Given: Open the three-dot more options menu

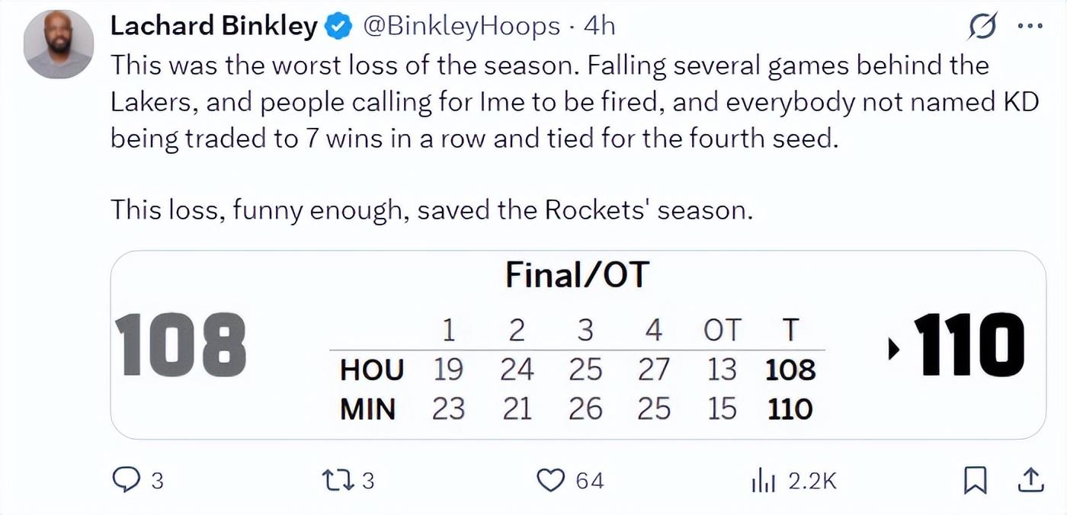Looking at the screenshot, I should coord(1030,27).
